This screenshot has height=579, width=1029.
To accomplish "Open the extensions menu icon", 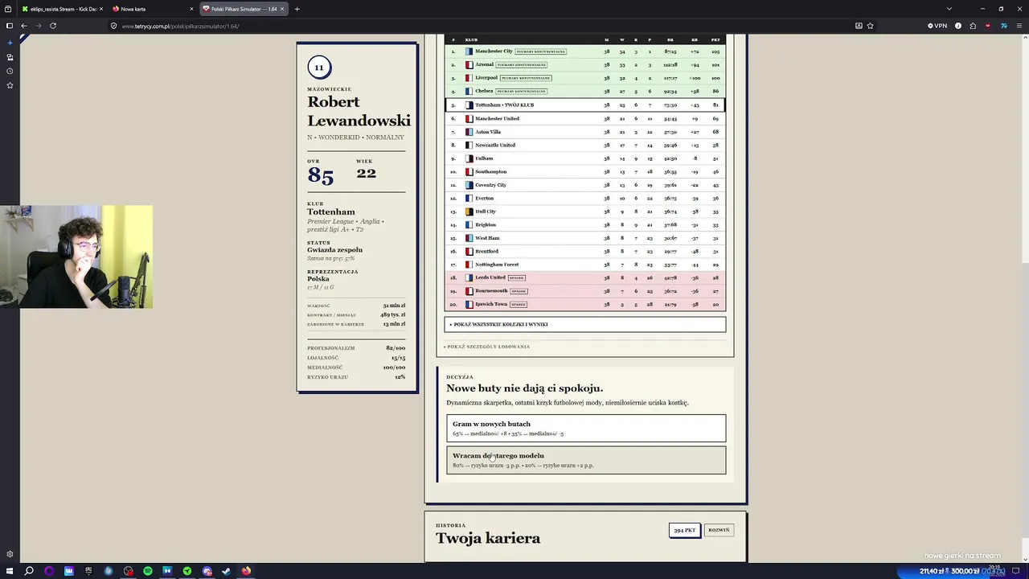I will pos(973,26).
